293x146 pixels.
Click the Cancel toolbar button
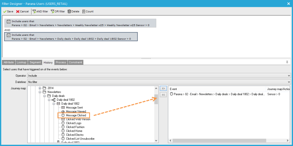point(22,11)
